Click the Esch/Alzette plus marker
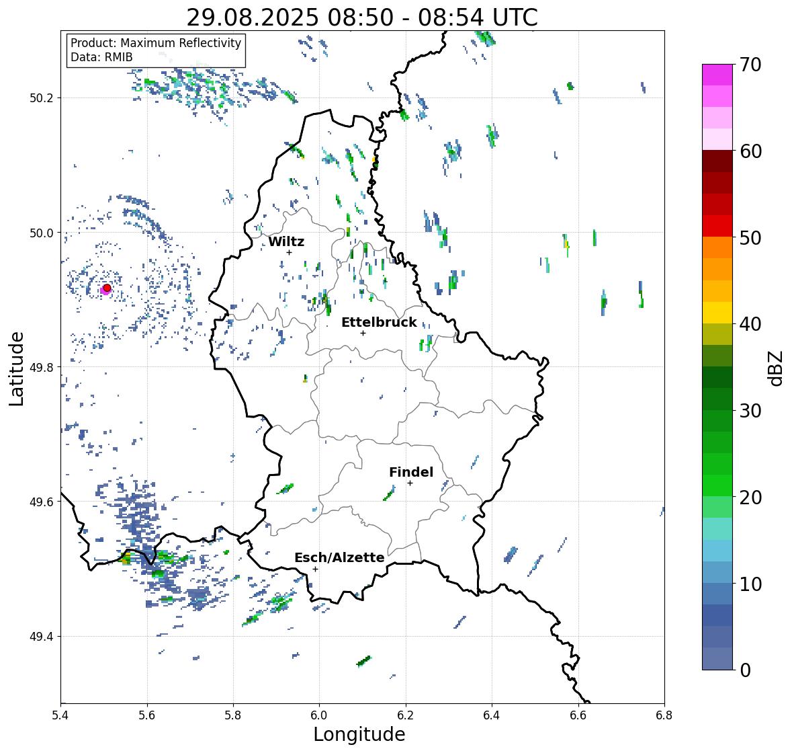This screenshot has height=751, width=792. (315, 569)
